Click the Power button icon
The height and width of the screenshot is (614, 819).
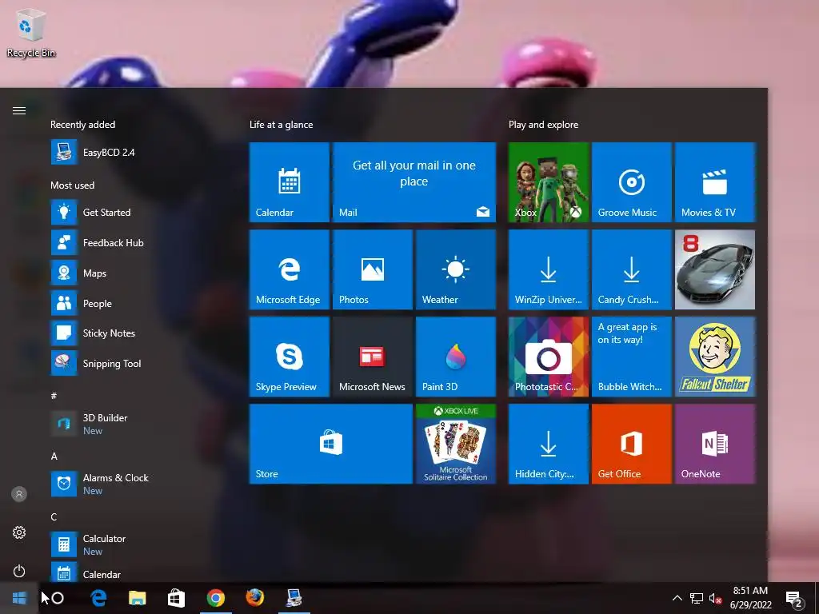(19, 571)
